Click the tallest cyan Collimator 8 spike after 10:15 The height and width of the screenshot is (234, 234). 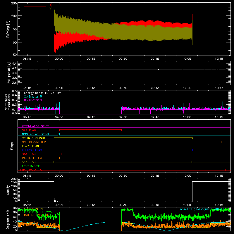(x=222, y=101)
